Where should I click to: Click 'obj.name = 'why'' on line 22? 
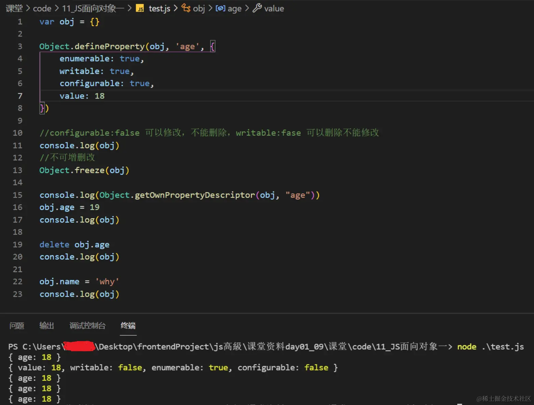click(x=79, y=282)
